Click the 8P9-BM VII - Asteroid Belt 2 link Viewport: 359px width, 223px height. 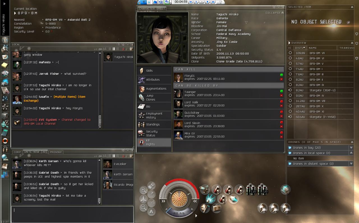68,20
